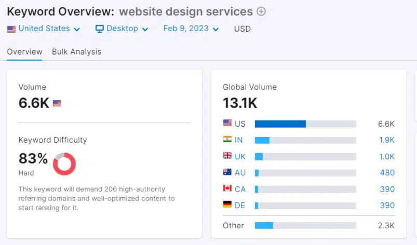Click the Germany flag icon
Viewport: 417px width, 245px height.
pos(227,205)
